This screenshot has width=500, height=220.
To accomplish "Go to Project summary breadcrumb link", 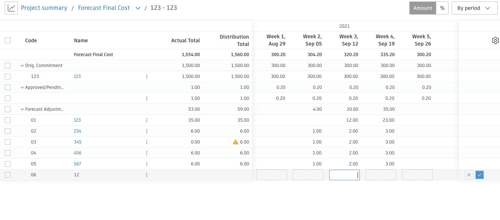I will tap(44, 8).
